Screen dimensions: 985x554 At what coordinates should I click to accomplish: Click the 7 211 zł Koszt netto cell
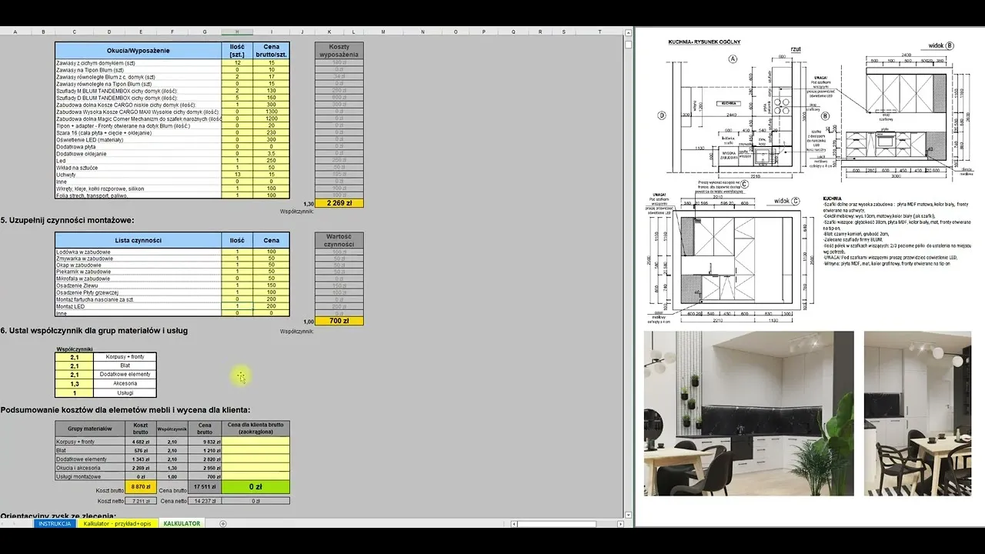click(140, 500)
